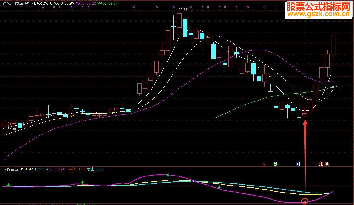The image size is (354, 205).
Task: Click the 30.51 - 30.55 gap label
Action: (329, 87)
